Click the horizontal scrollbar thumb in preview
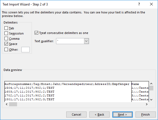 point(13,104)
